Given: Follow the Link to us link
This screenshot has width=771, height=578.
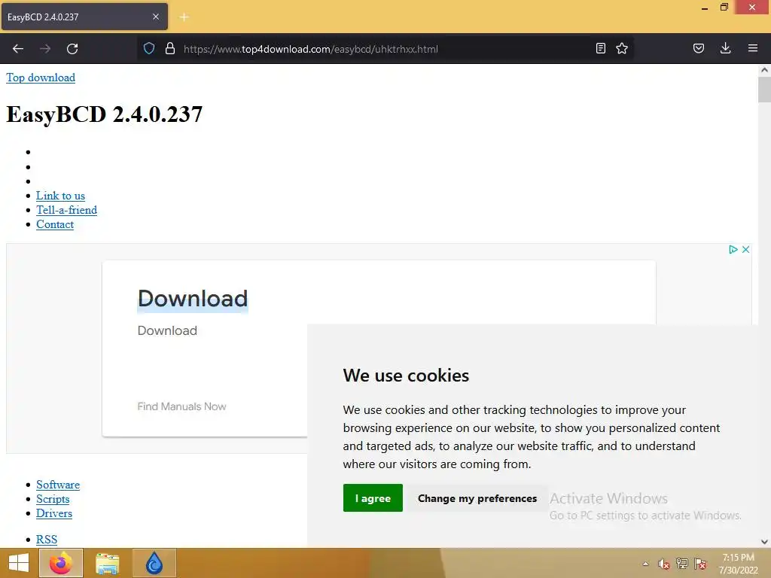Looking at the screenshot, I should (x=60, y=196).
